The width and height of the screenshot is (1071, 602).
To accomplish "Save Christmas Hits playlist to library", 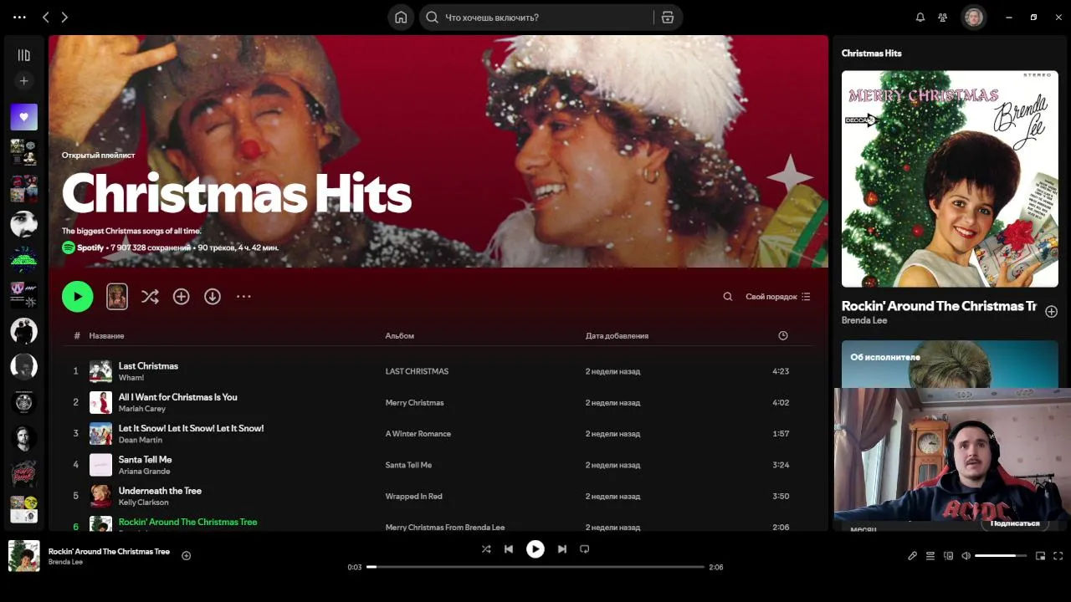I will pyautogui.click(x=181, y=297).
